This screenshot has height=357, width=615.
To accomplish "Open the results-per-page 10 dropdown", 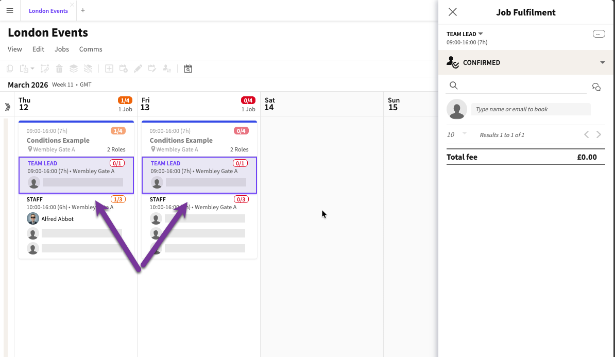I will (x=456, y=134).
